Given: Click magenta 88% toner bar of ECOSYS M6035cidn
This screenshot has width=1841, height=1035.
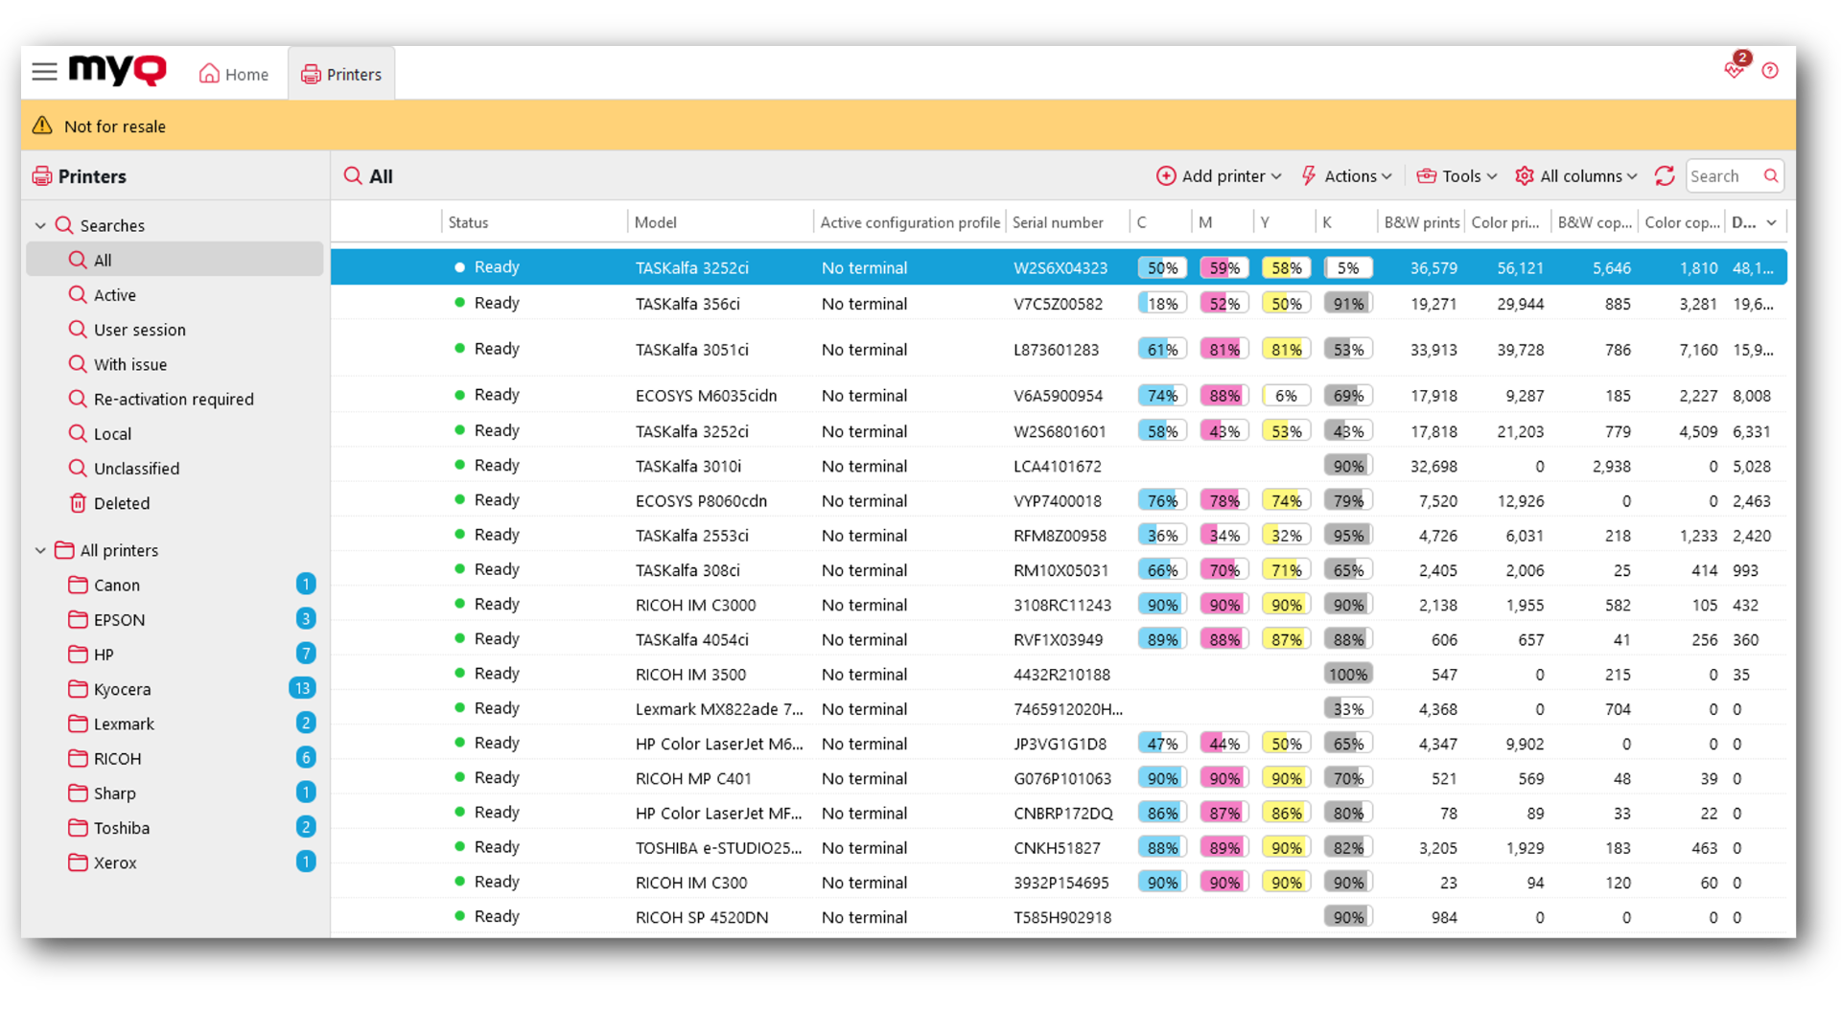Looking at the screenshot, I should [1224, 395].
